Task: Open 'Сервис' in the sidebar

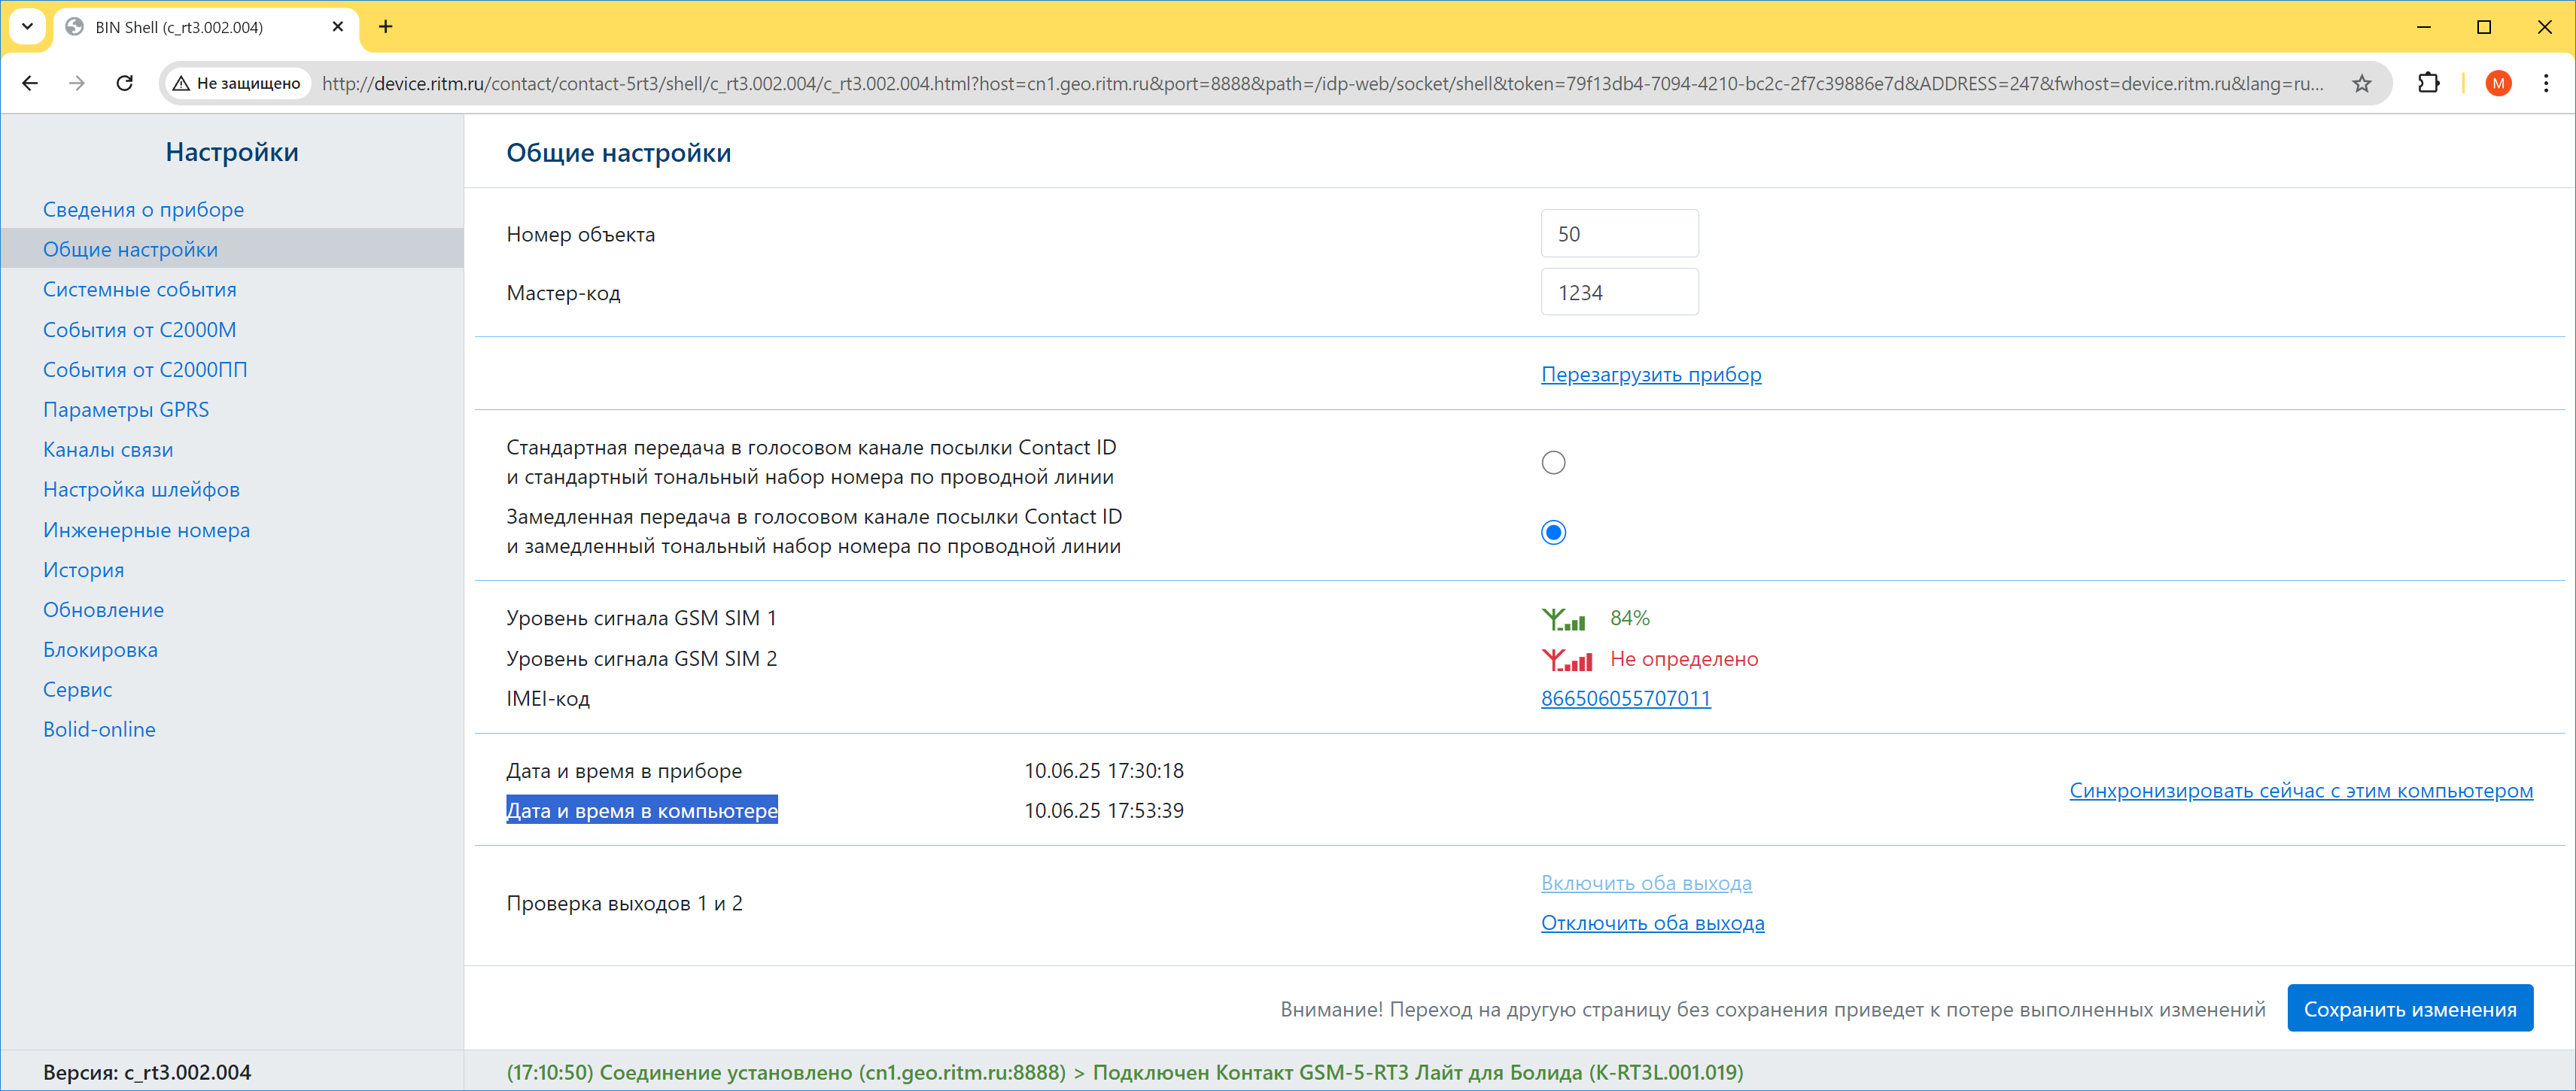Action: [x=77, y=690]
